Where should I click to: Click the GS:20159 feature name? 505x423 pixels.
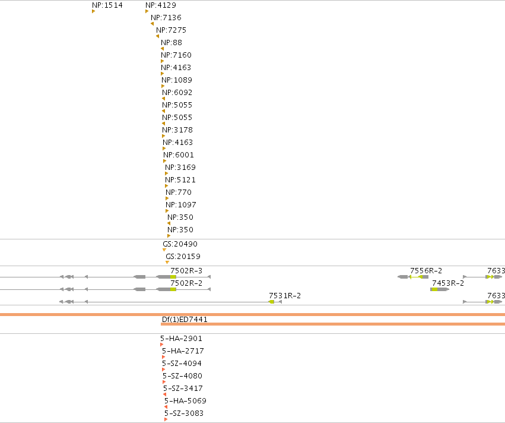183,257
